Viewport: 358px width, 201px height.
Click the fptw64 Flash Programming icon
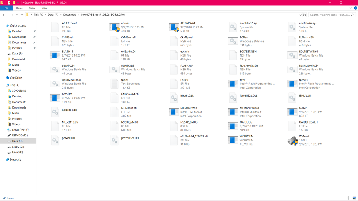click(292, 84)
